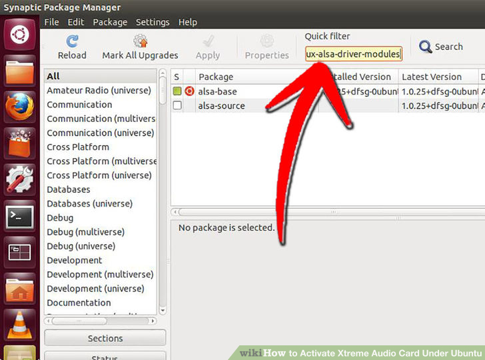Click section list horizontal scrollbar handle

[79, 321]
